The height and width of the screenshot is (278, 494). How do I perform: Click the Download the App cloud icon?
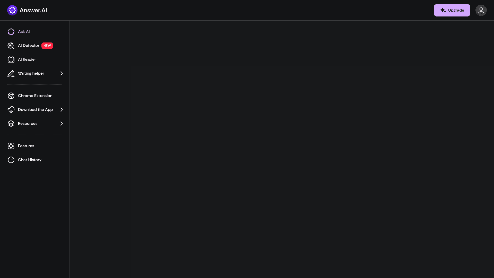click(11, 110)
